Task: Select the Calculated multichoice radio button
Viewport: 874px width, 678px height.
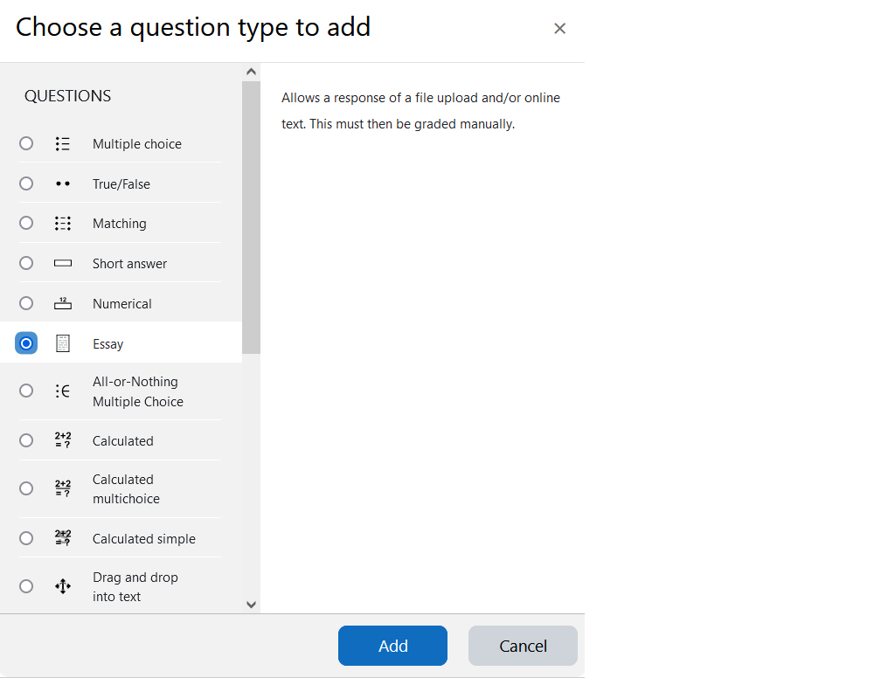Action: pyautogui.click(x=26, y=488)
